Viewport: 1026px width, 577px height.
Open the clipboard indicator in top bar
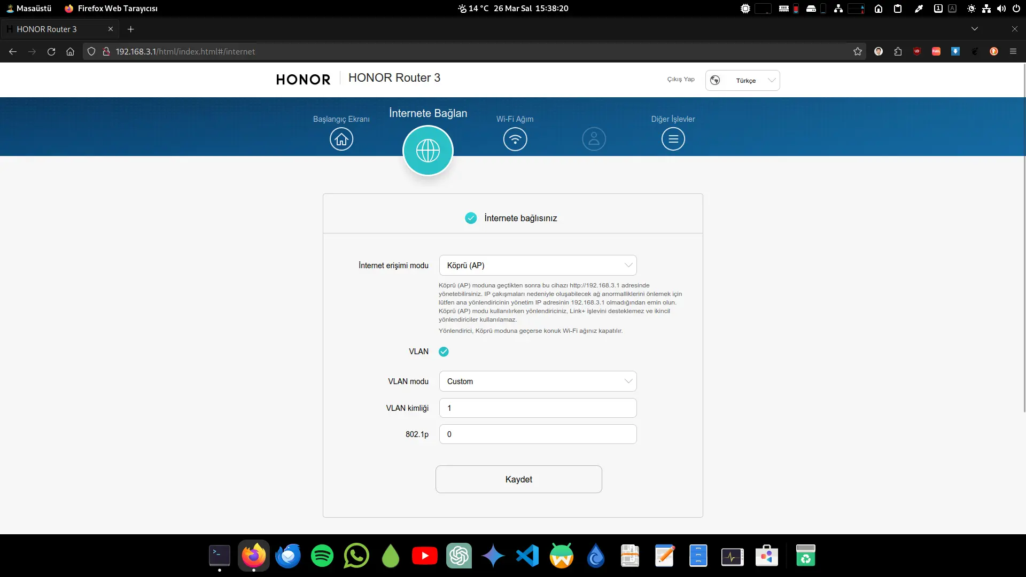pyautogui.click(x=898, y=9)
